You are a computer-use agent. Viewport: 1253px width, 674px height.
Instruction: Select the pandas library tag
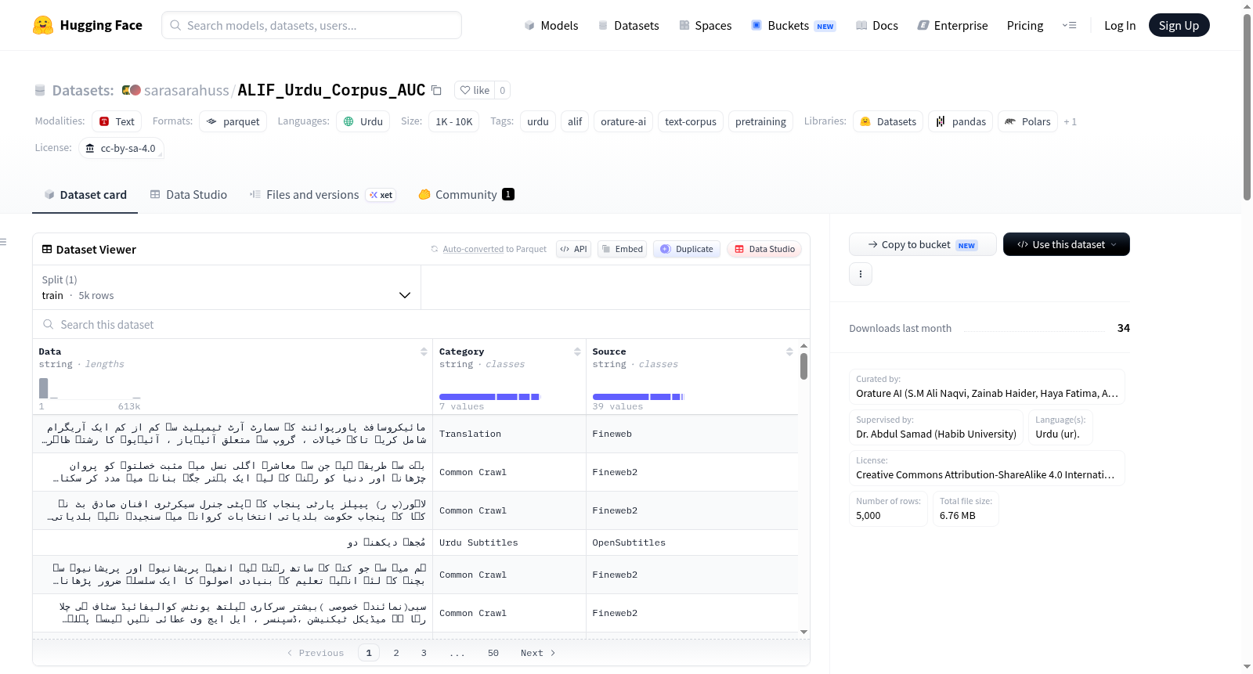point(961,121)
